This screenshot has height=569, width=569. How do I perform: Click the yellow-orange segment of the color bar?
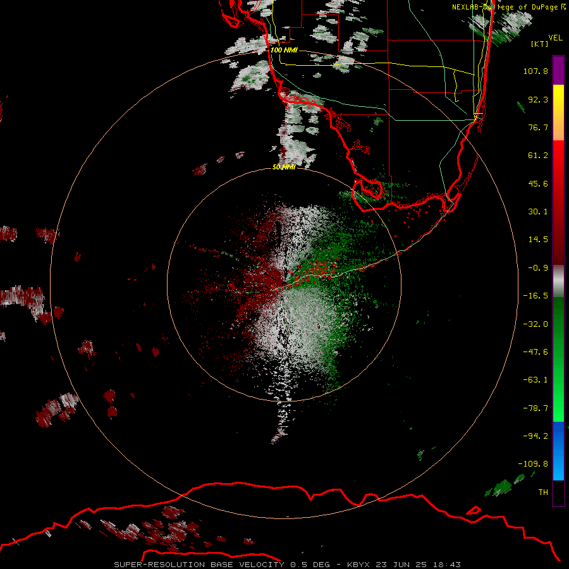(558, 113)
